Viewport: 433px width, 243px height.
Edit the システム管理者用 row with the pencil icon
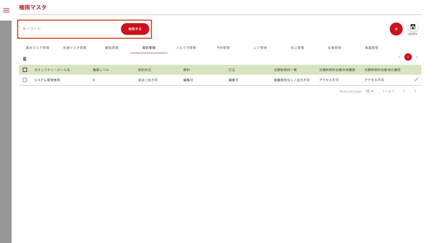(417, 79)
